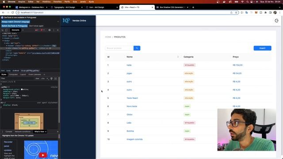Click white background-color swatch in Styles
Image resolution: width=283 pixels, height=159 pixels.
pos(22,89)
